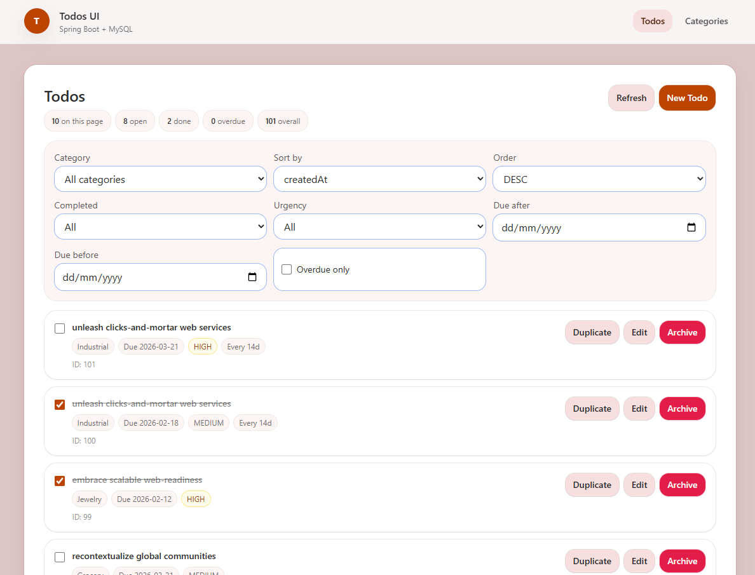This screenshot has width=755, height=575.
Task: Click the Jewelry category tag
Action: coord(90,499)
